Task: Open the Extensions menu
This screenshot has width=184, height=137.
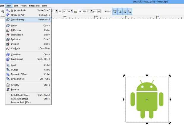Action: [34, 6]
